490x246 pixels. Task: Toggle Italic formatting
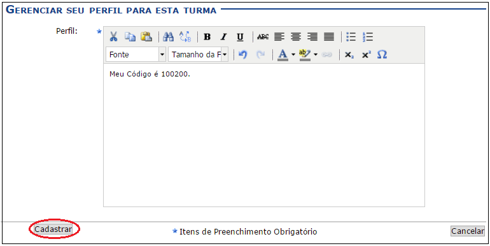[223, 37]
